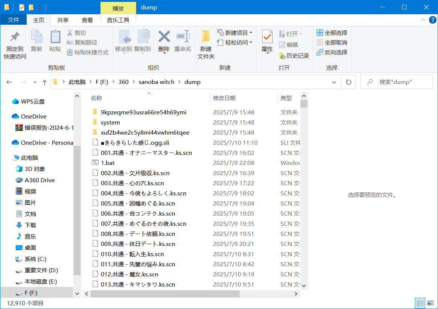This screenshot has height=309, width=438.
Task: Open the 文件 menu tab
Action: pyautogui.click(x=13, y=20)
